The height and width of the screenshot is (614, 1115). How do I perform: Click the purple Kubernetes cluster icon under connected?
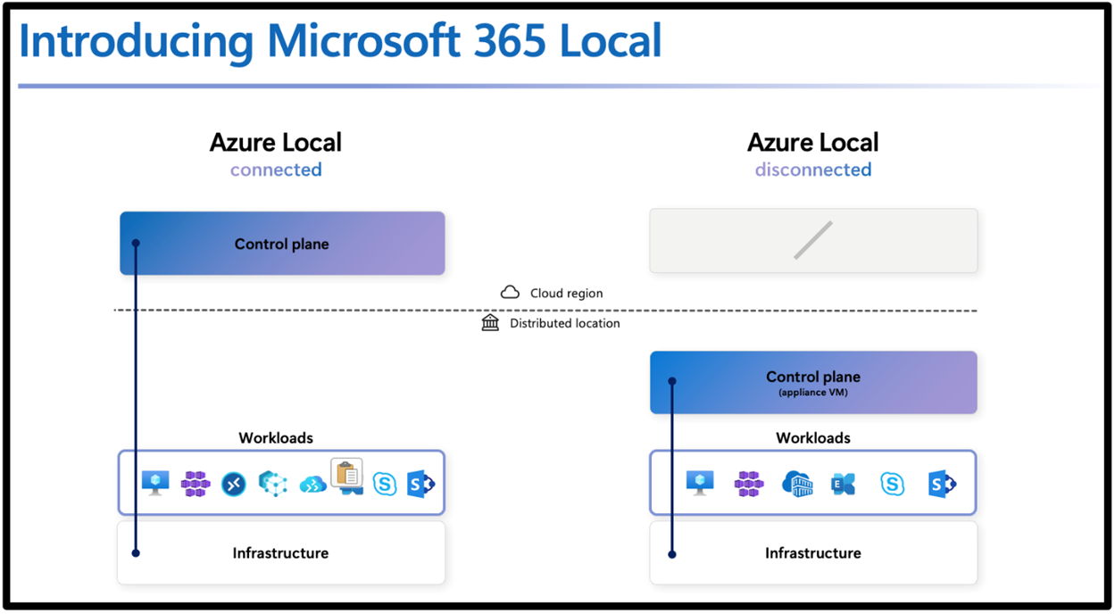tap(196, 484)
